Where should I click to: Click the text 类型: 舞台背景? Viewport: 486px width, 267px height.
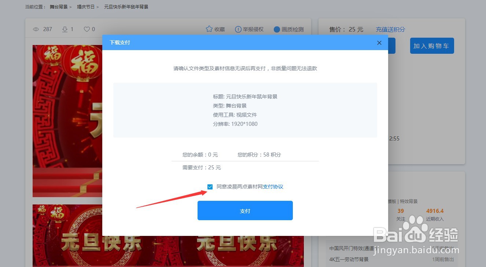pyautogui.click(x=229, y=106)
